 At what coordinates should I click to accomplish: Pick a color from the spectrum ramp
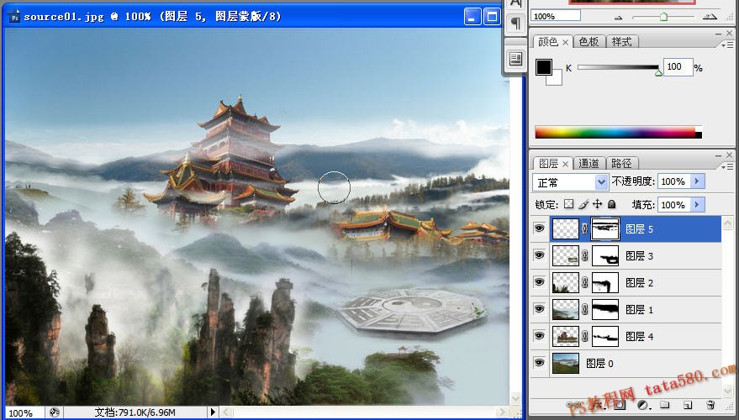tap(618, 132)
